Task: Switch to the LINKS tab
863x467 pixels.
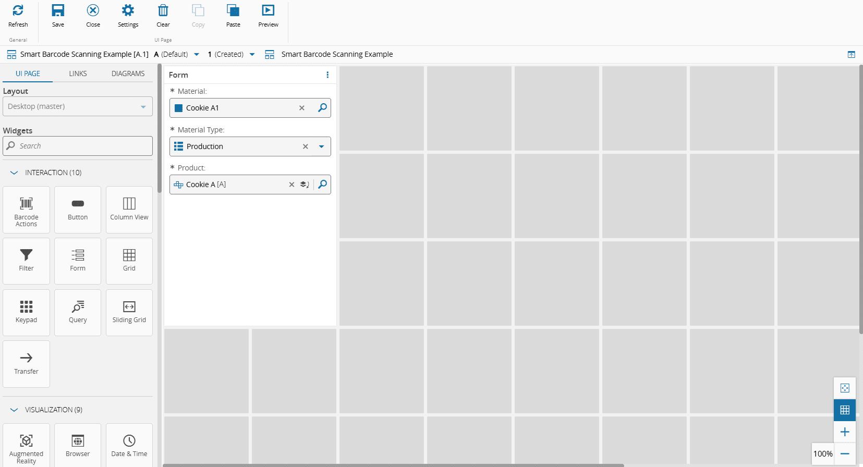Action: click(x=78, y=73)
